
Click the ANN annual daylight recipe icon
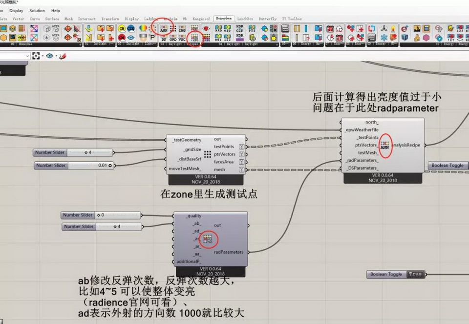point(164,29)
